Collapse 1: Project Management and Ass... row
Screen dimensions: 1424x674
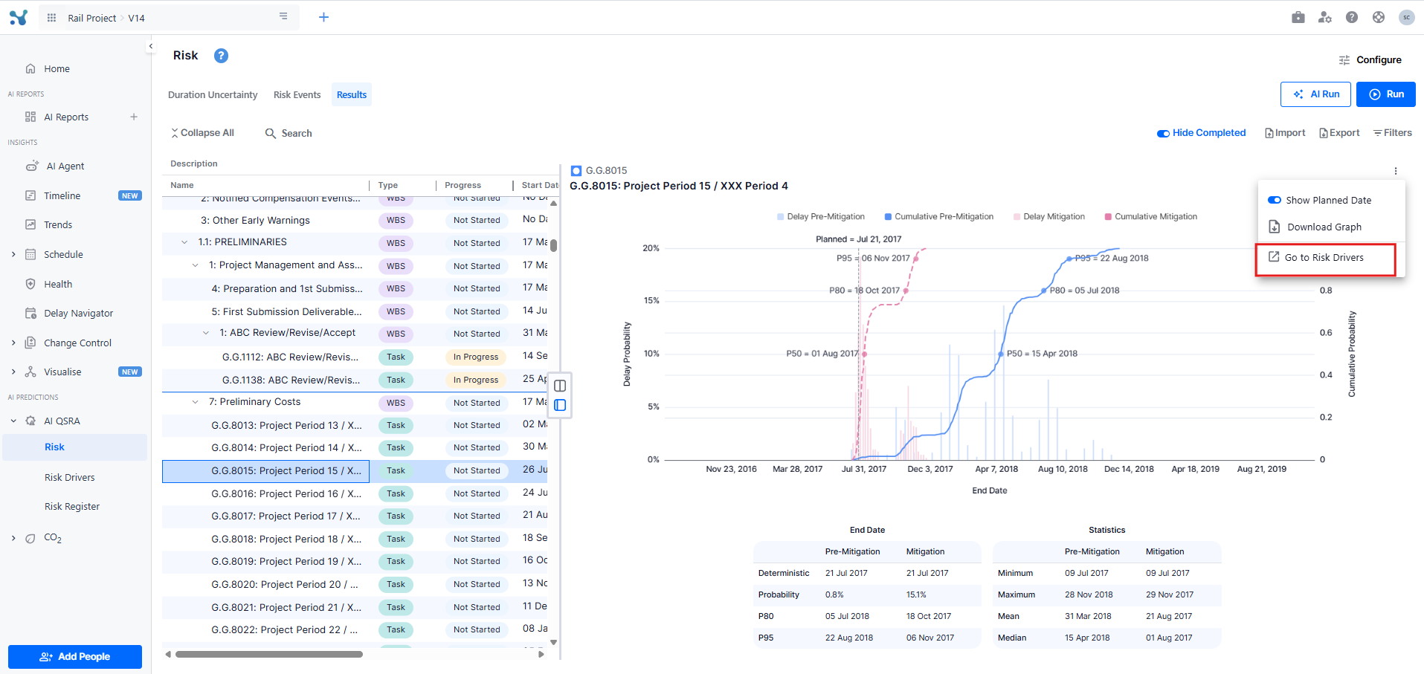[x=196, y=265]
